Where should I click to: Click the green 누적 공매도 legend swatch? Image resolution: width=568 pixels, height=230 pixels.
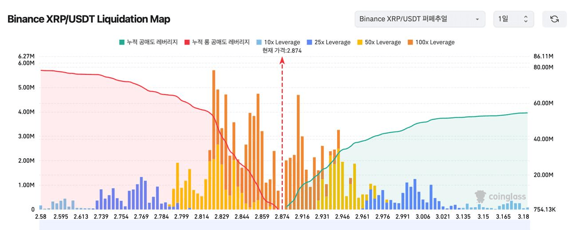pos(121,42)
